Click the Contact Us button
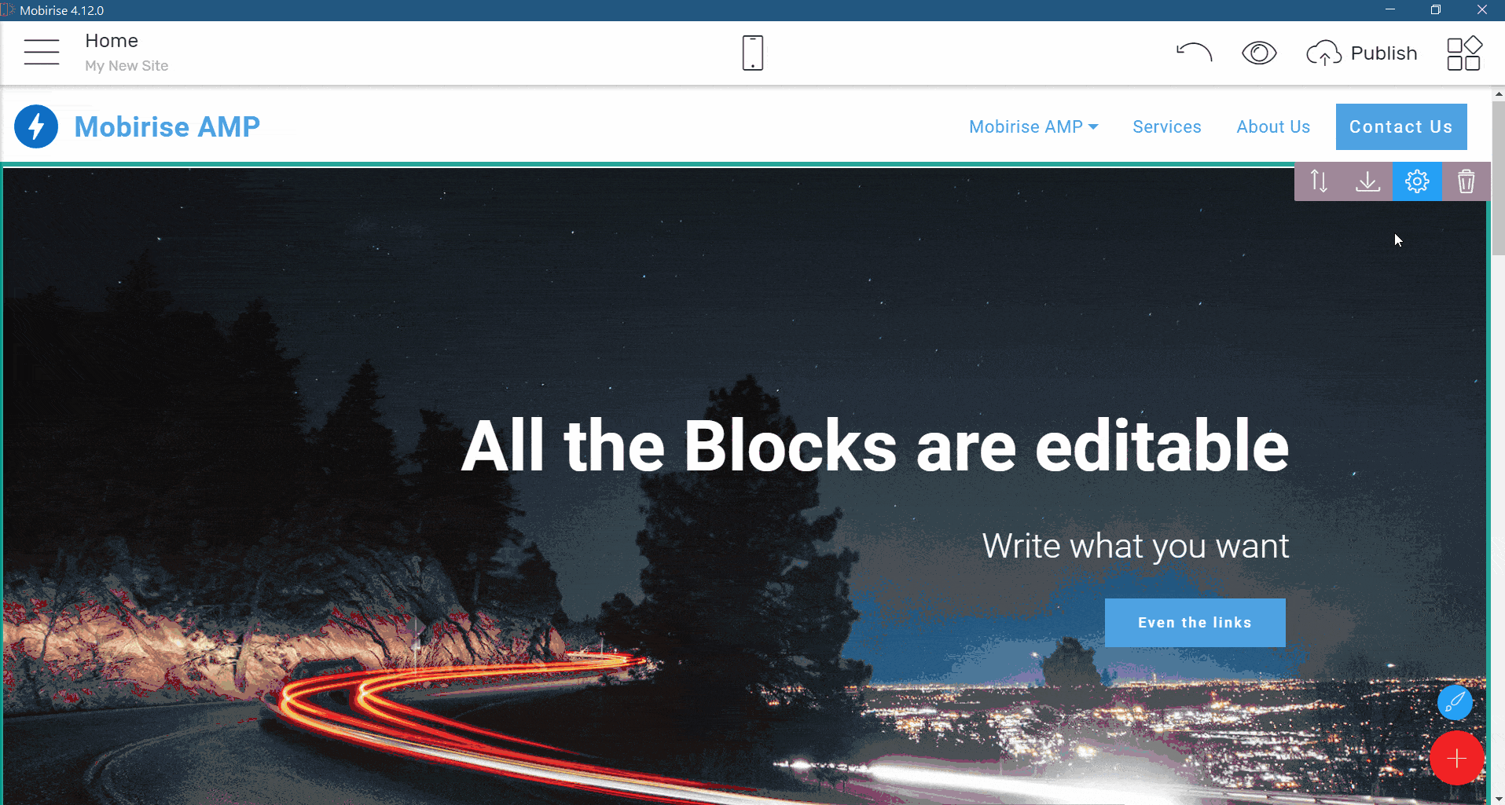The width and height of the screenshot is (1505, 805). (x=1400, y=126)
